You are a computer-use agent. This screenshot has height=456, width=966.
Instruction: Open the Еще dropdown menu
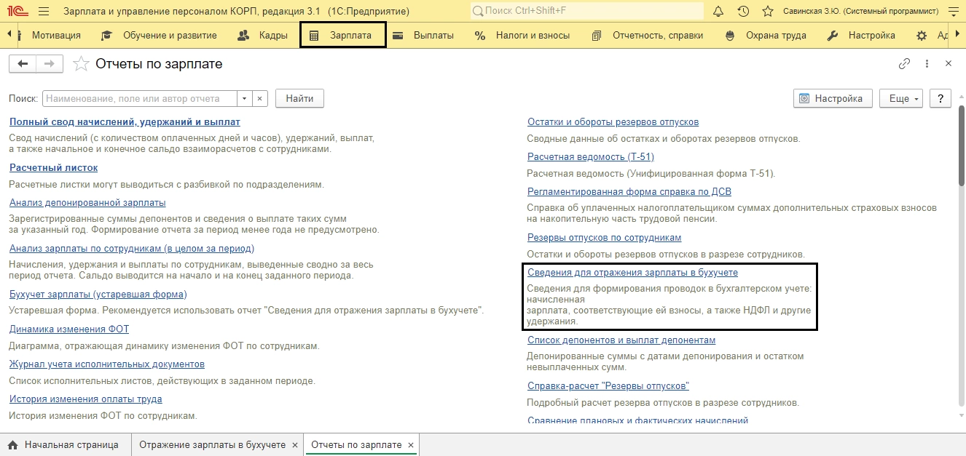click(901, 98)
